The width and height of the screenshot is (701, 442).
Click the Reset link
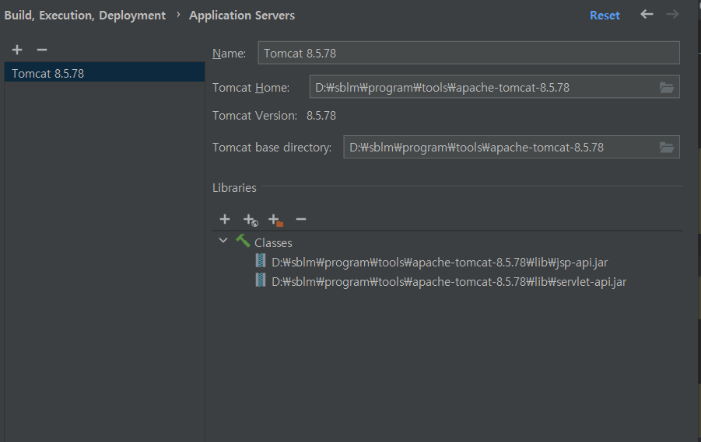605,16
